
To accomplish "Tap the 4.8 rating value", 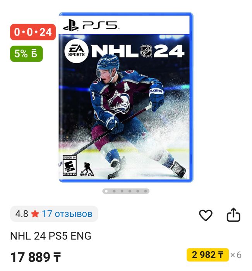I will pyautogui.click(x=22, y=214).
